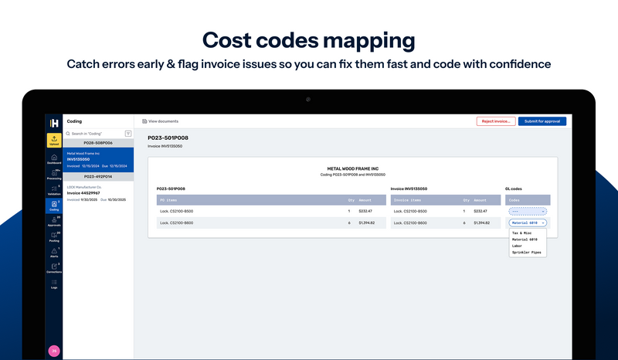Click the METAL WOOD FRAME INC title
618x360 pixels.
click(x=353, y=168)
